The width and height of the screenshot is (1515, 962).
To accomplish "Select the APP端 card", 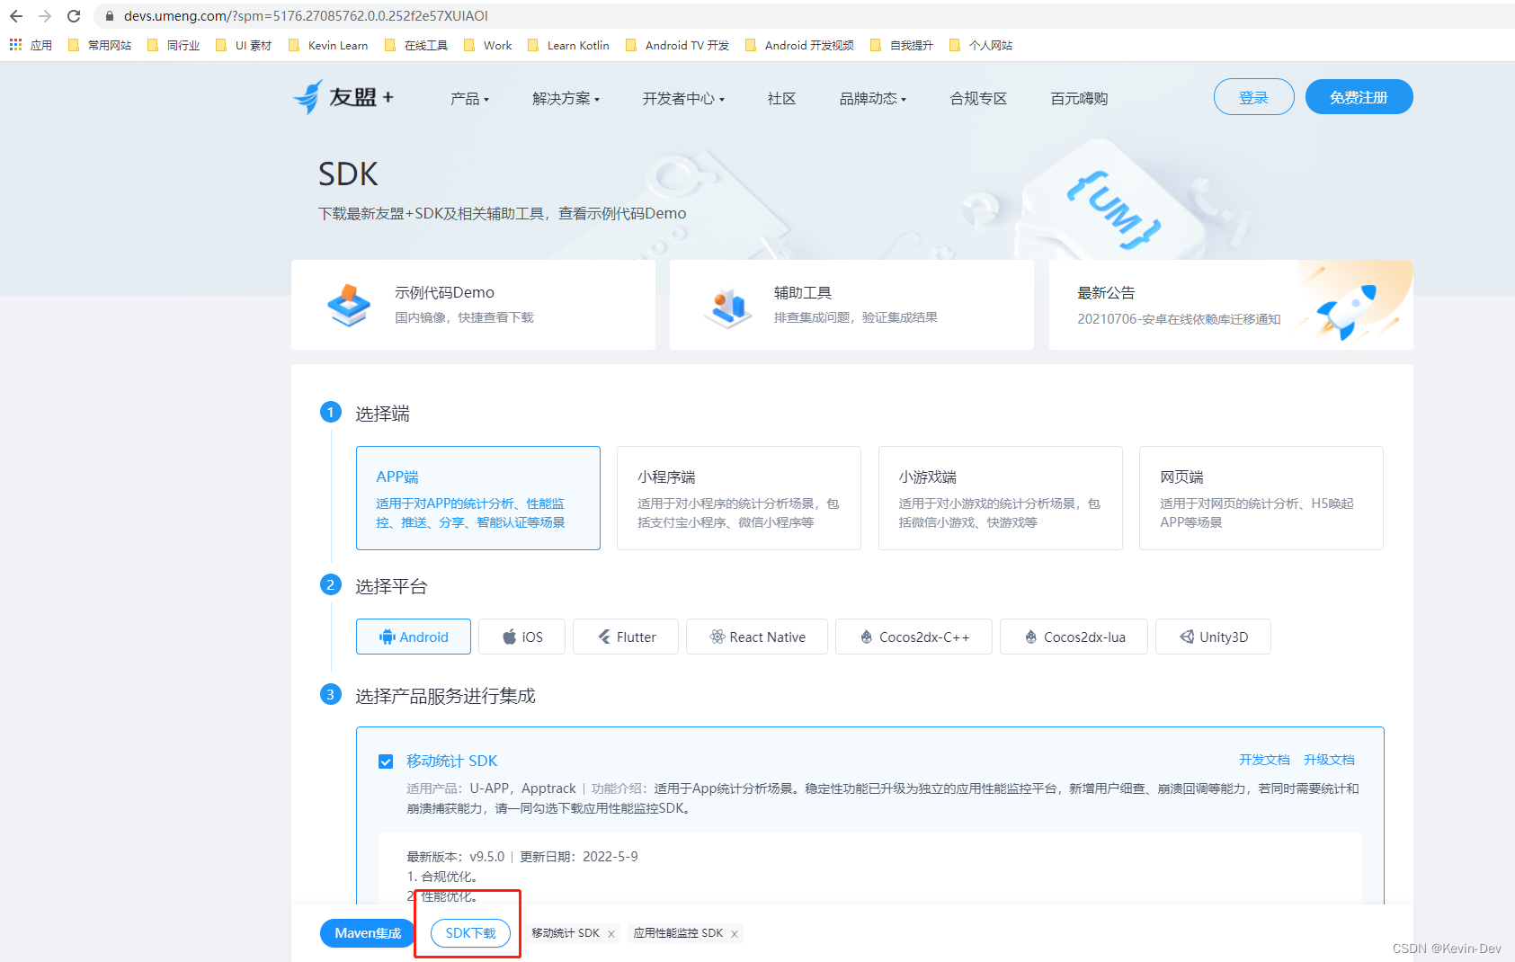I will (478, 498).
